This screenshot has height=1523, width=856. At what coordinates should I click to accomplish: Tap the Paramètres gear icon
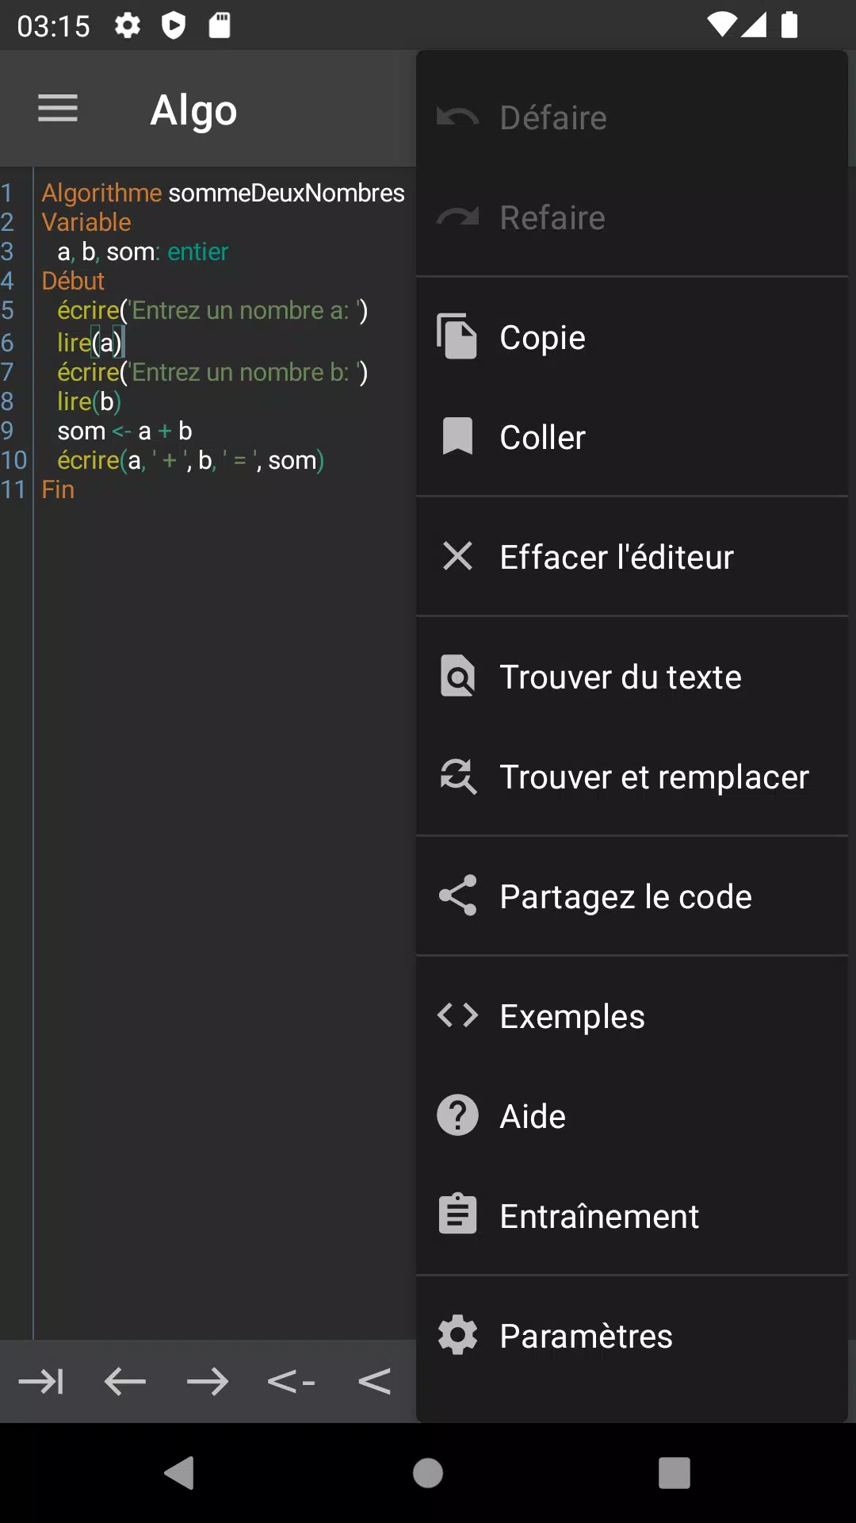tap(457, 1335)
